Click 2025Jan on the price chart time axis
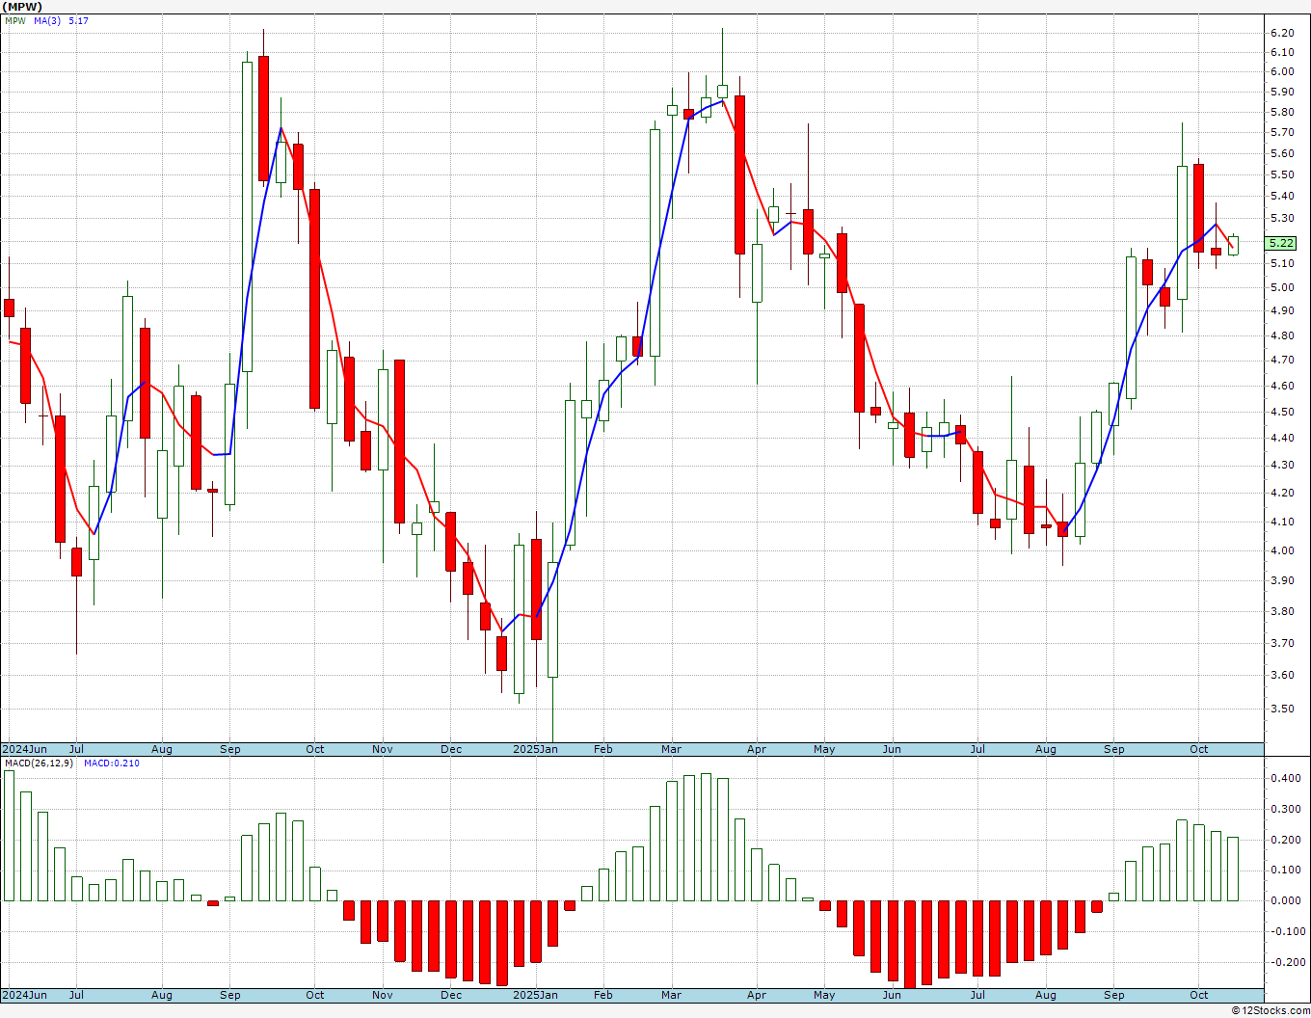1311x1018 pixels. 534,749
